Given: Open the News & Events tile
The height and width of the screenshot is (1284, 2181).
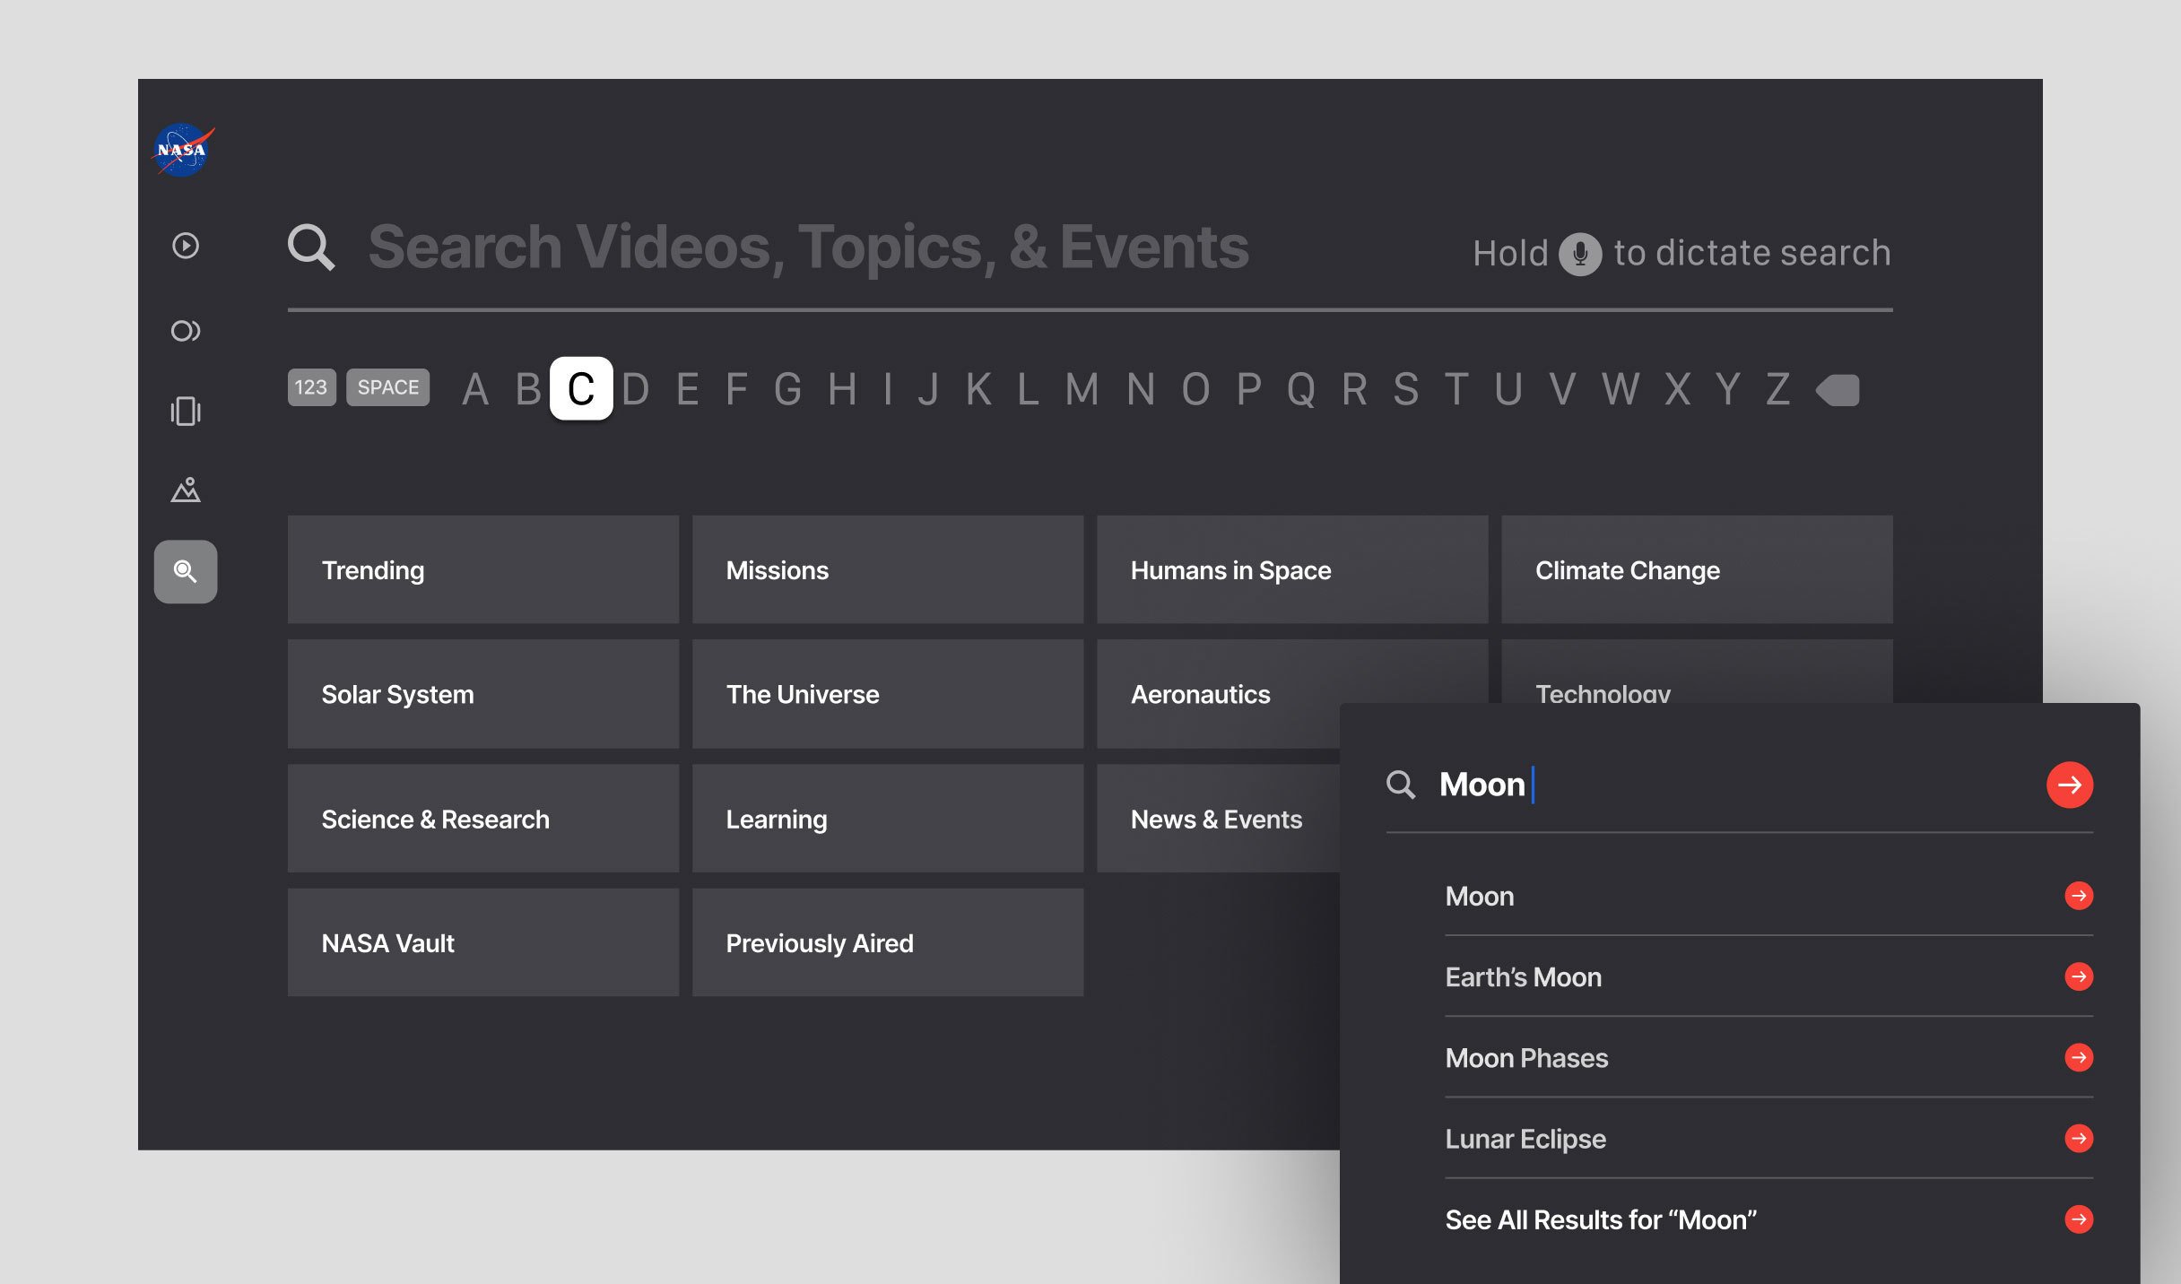Looking at the screenshot, I should coord(1218,819).
